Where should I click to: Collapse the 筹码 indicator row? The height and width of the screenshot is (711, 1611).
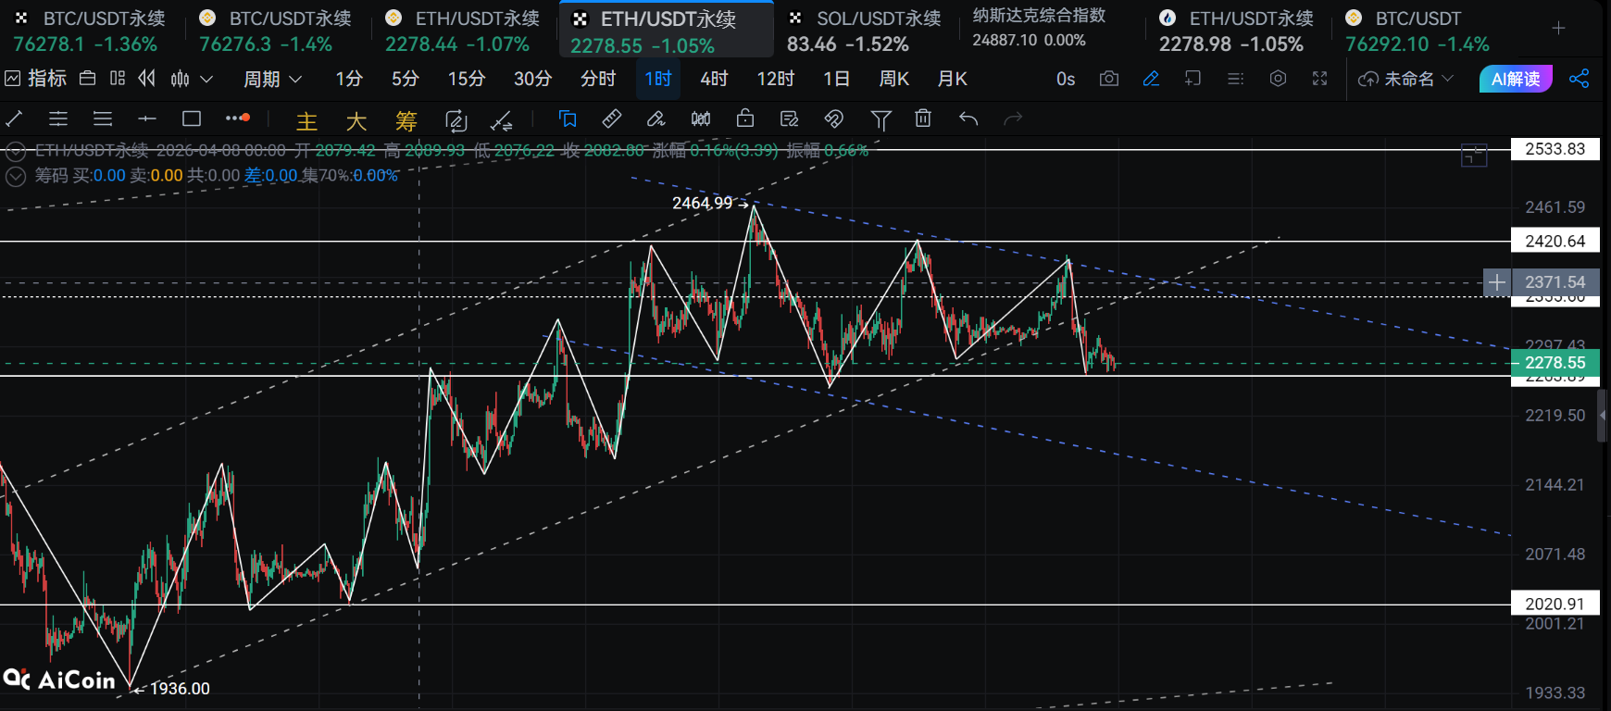16,176
